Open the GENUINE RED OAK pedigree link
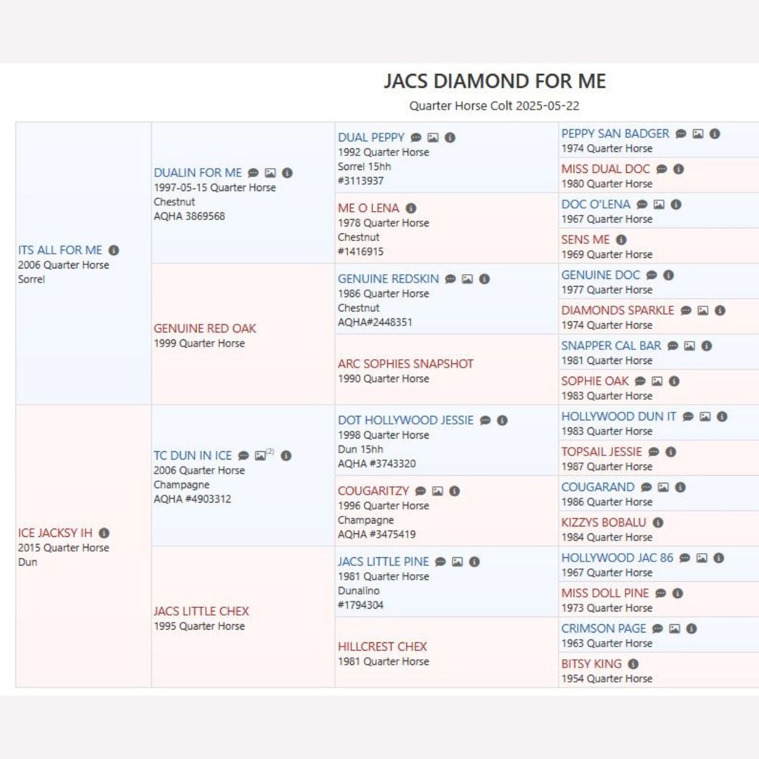The width and height of the screenshot is (759, 759). pos(205,328)
